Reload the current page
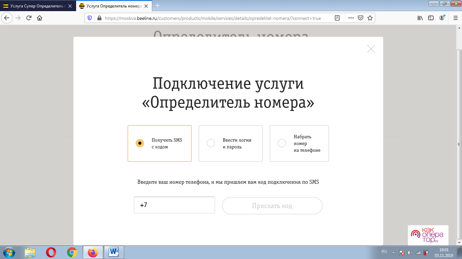 click(x=29, y=18)
